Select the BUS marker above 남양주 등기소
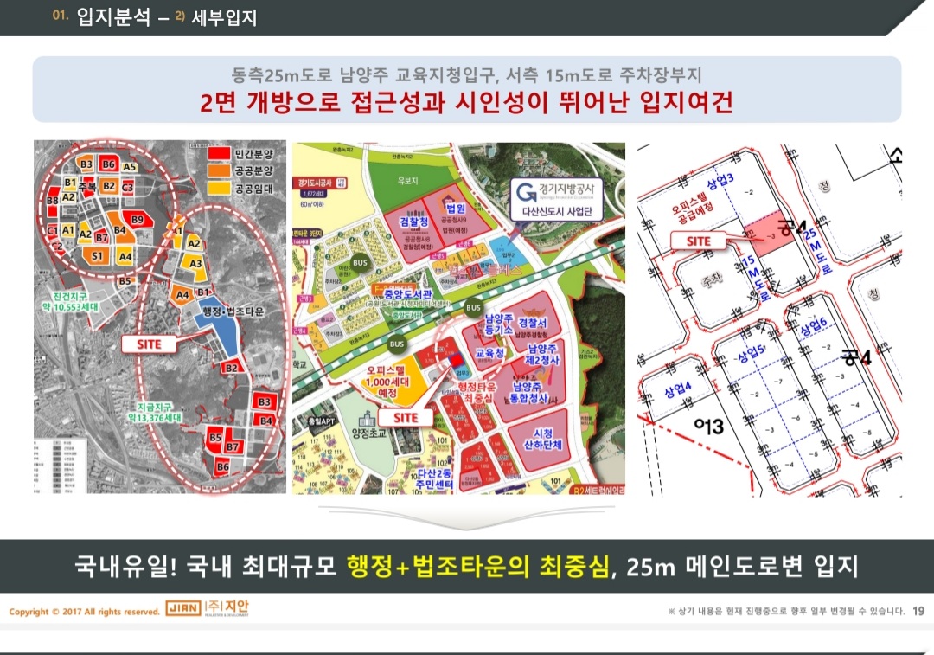This screenshot has width=934, height=655. click(x=473, y=307)
